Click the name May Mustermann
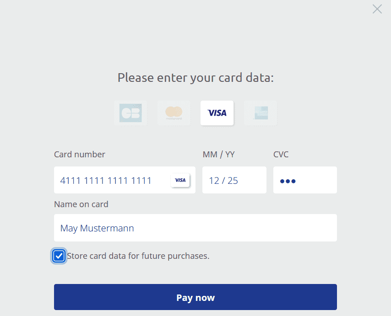Screen dimensions: 391x316 (x=97, y=228)
